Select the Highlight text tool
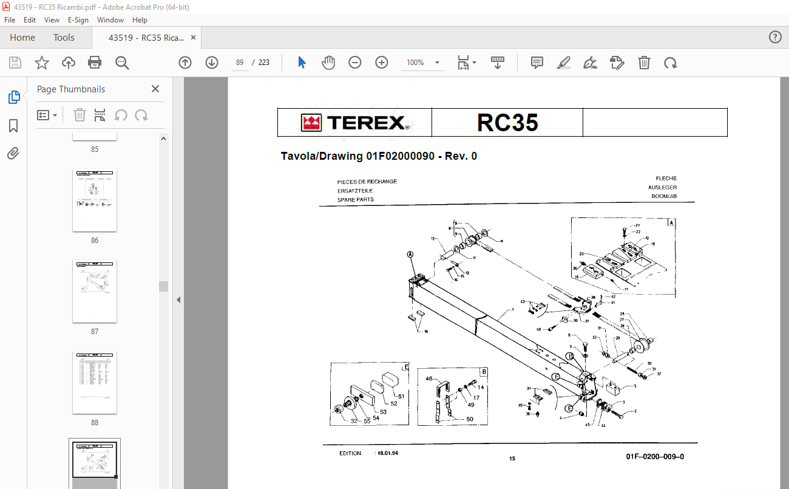The width and height of the screenshot is (789, 489). (564, 63)
